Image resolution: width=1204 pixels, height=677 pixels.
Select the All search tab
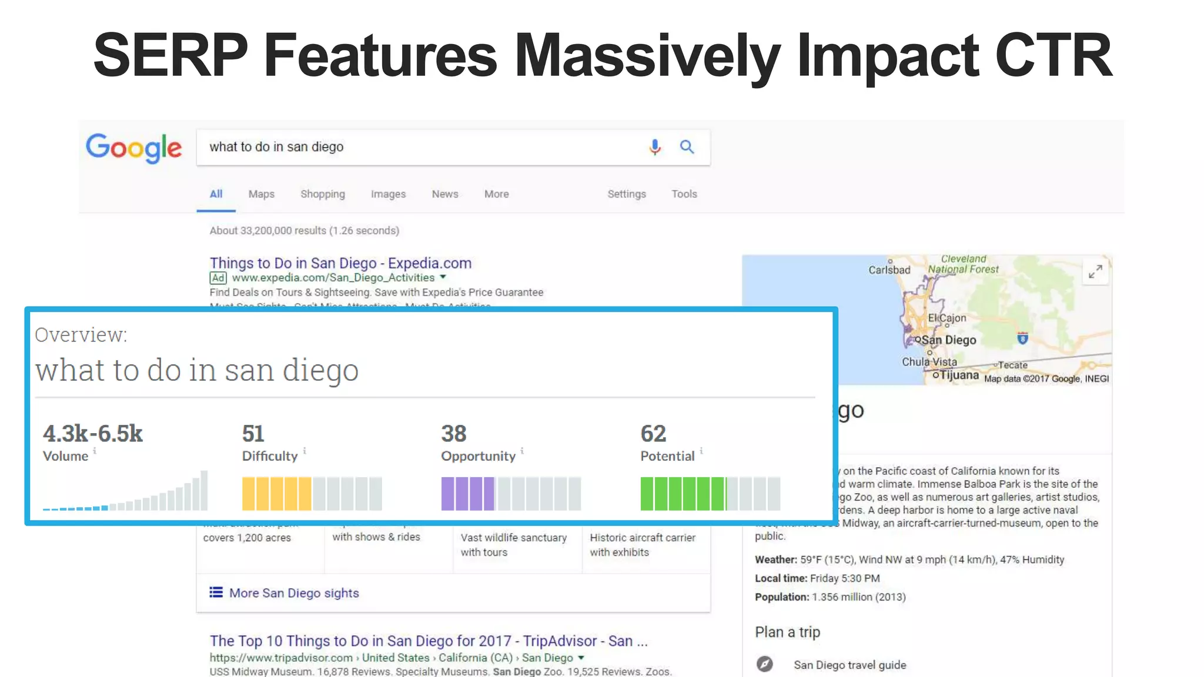[x=216, y=194]
